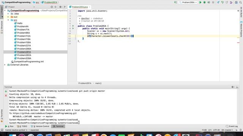Click the terminal command prompt line

click(x=44, y=123)
